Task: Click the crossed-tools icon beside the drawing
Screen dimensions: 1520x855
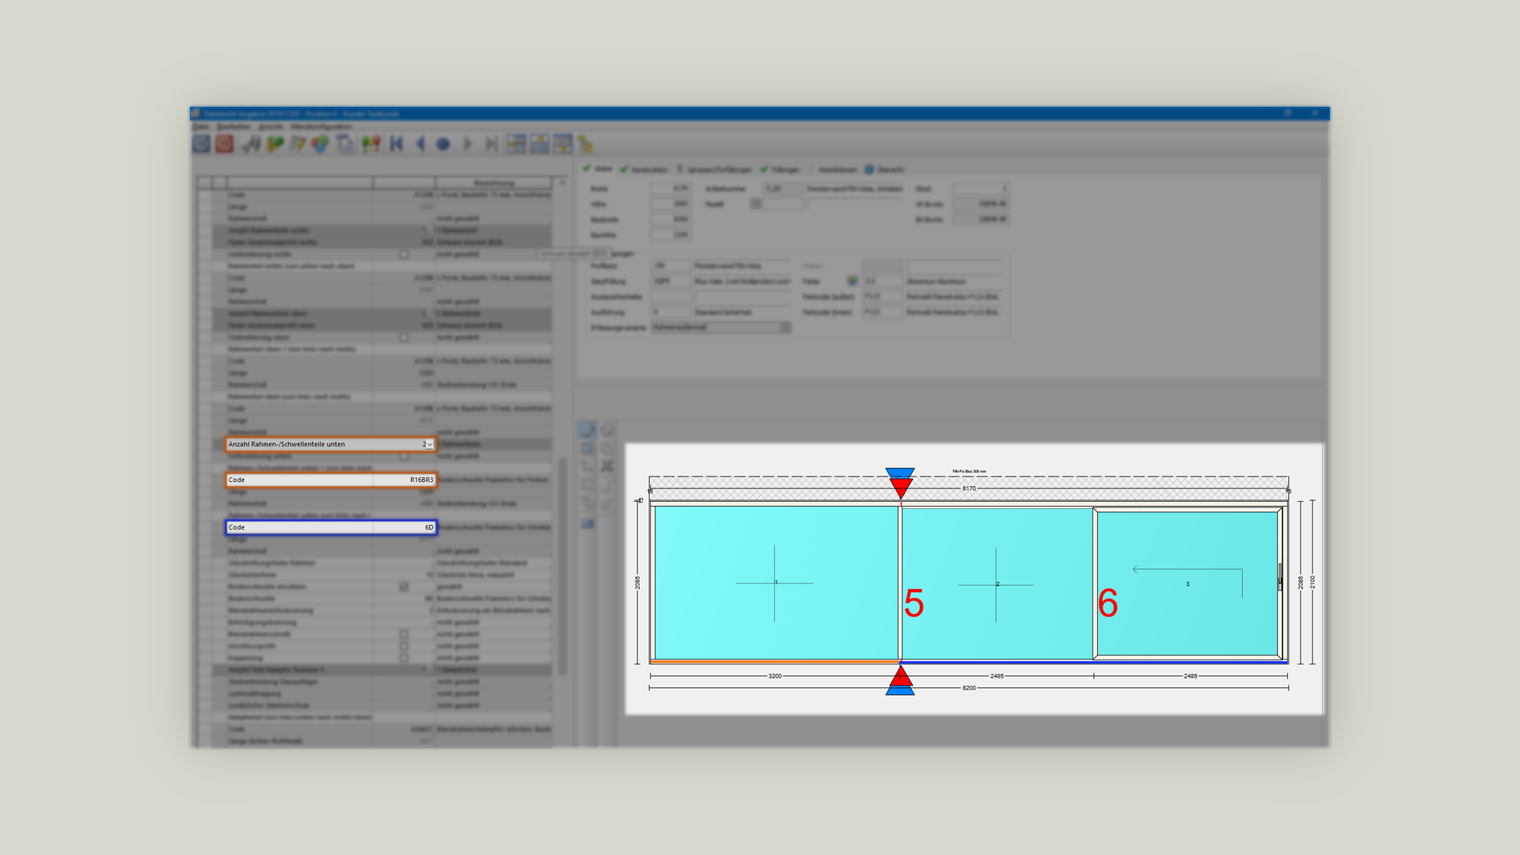Action: [x=607, y=465]
